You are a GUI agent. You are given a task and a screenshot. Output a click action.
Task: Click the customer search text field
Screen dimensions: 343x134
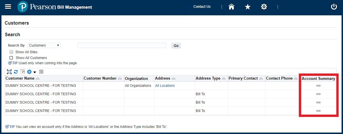click(122, 45)
